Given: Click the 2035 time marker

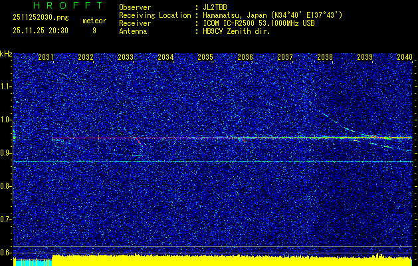Looking at the screenshot, I should pyautogui.click(x=205, y=58).
